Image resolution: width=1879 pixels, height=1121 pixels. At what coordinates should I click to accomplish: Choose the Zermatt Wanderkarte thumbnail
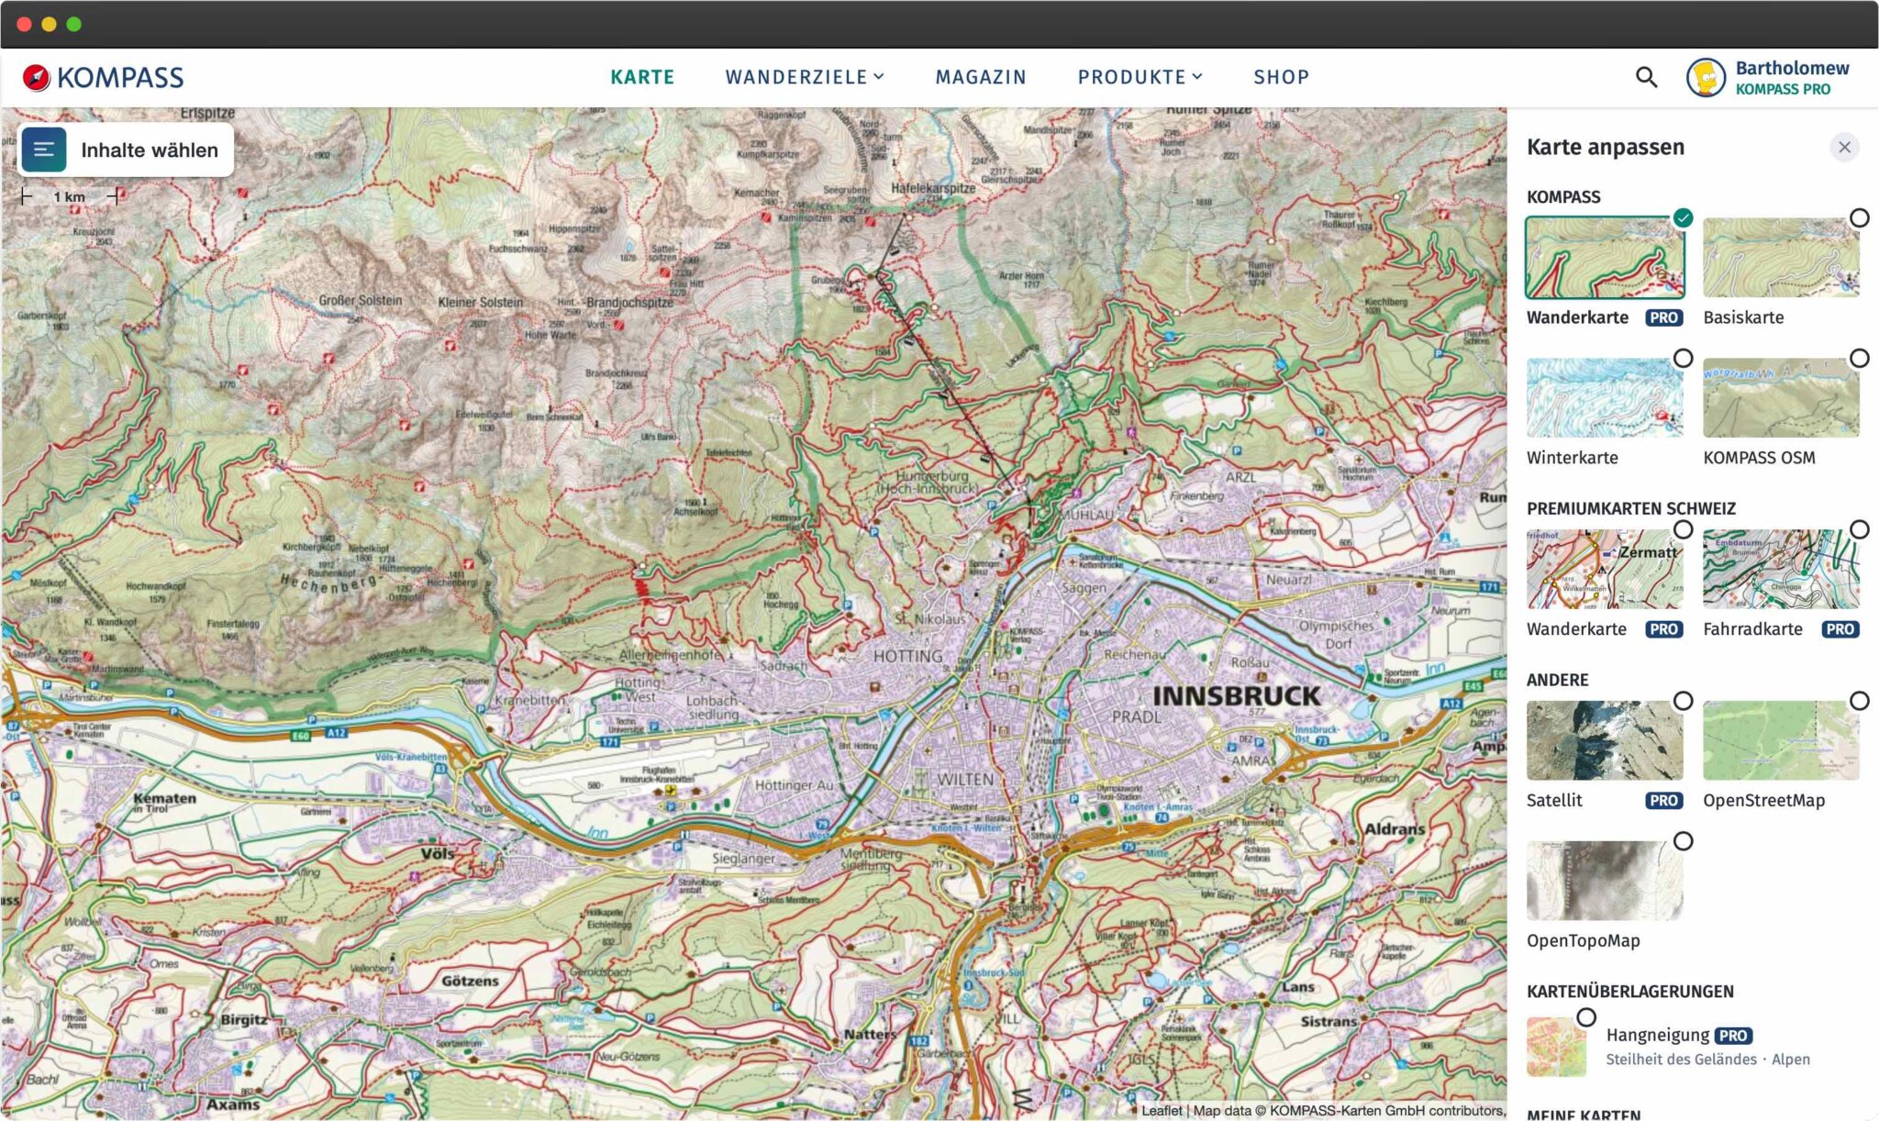coord(1605,569)
